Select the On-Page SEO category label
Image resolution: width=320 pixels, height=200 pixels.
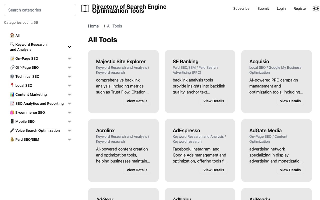(x=27, y=58)
